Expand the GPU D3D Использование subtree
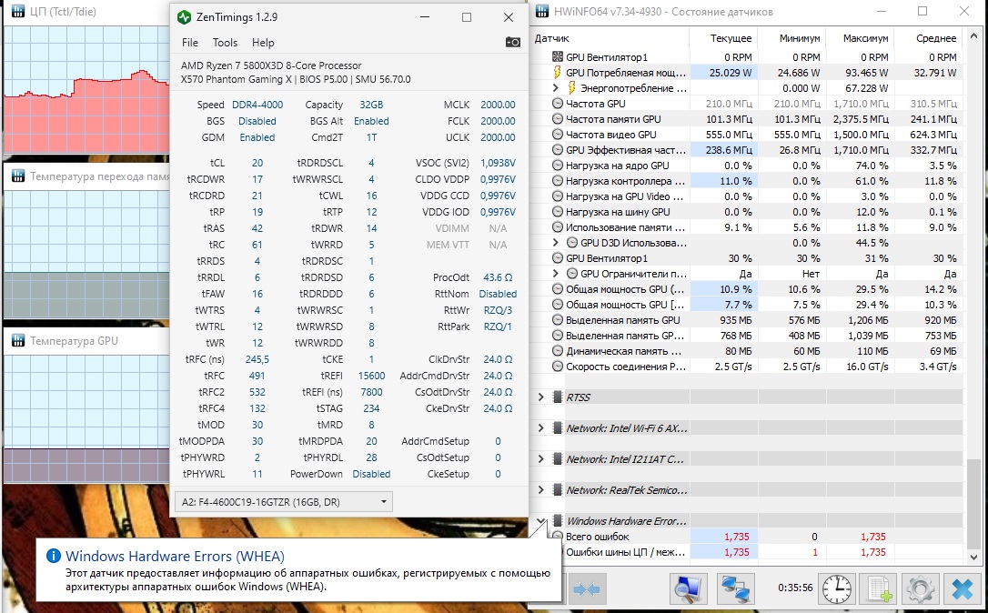This screenshot has width=988, height=613. coord(555,243)
